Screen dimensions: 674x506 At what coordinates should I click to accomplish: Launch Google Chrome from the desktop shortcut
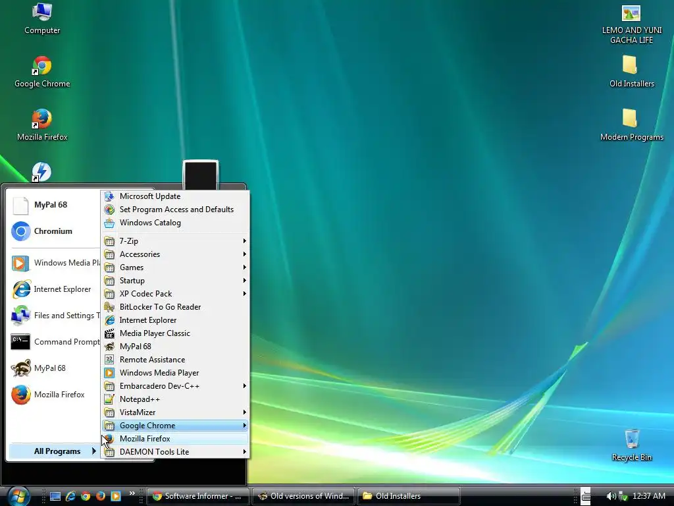42,72
